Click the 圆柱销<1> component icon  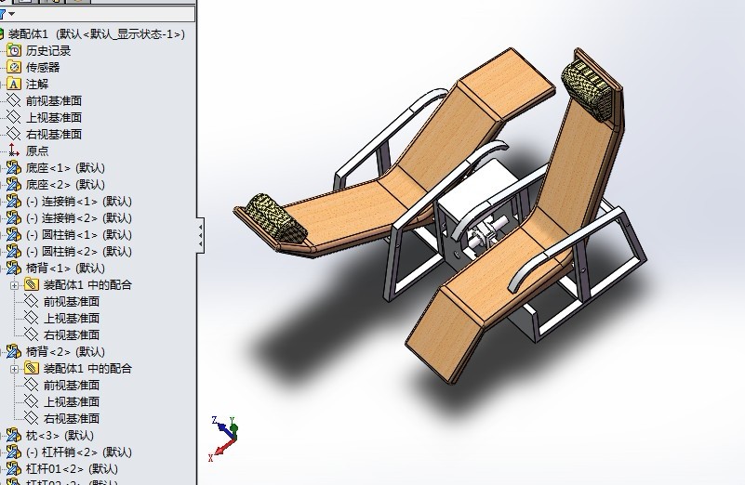[x=14, y=234]
